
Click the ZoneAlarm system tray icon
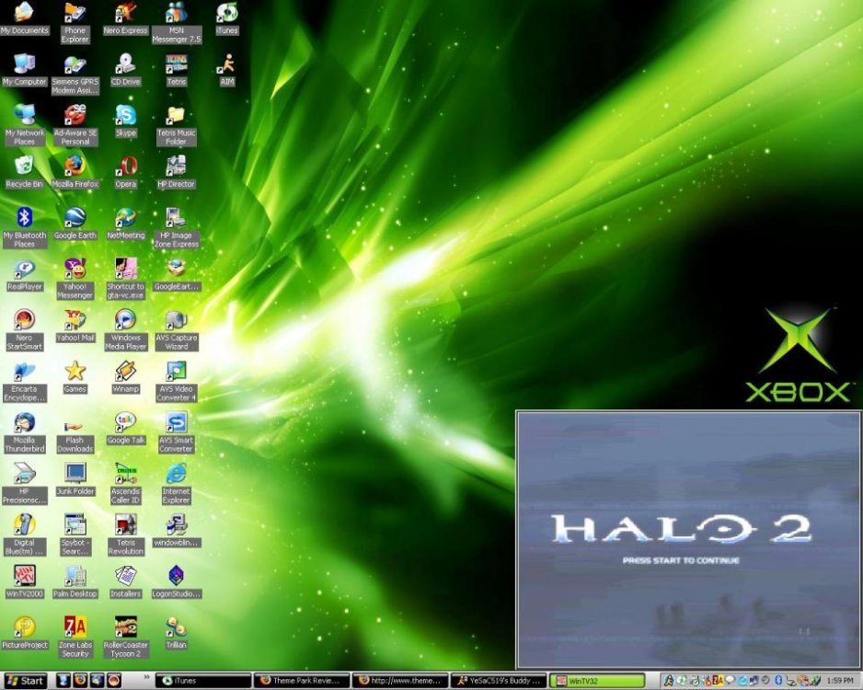tap(716, 680)
